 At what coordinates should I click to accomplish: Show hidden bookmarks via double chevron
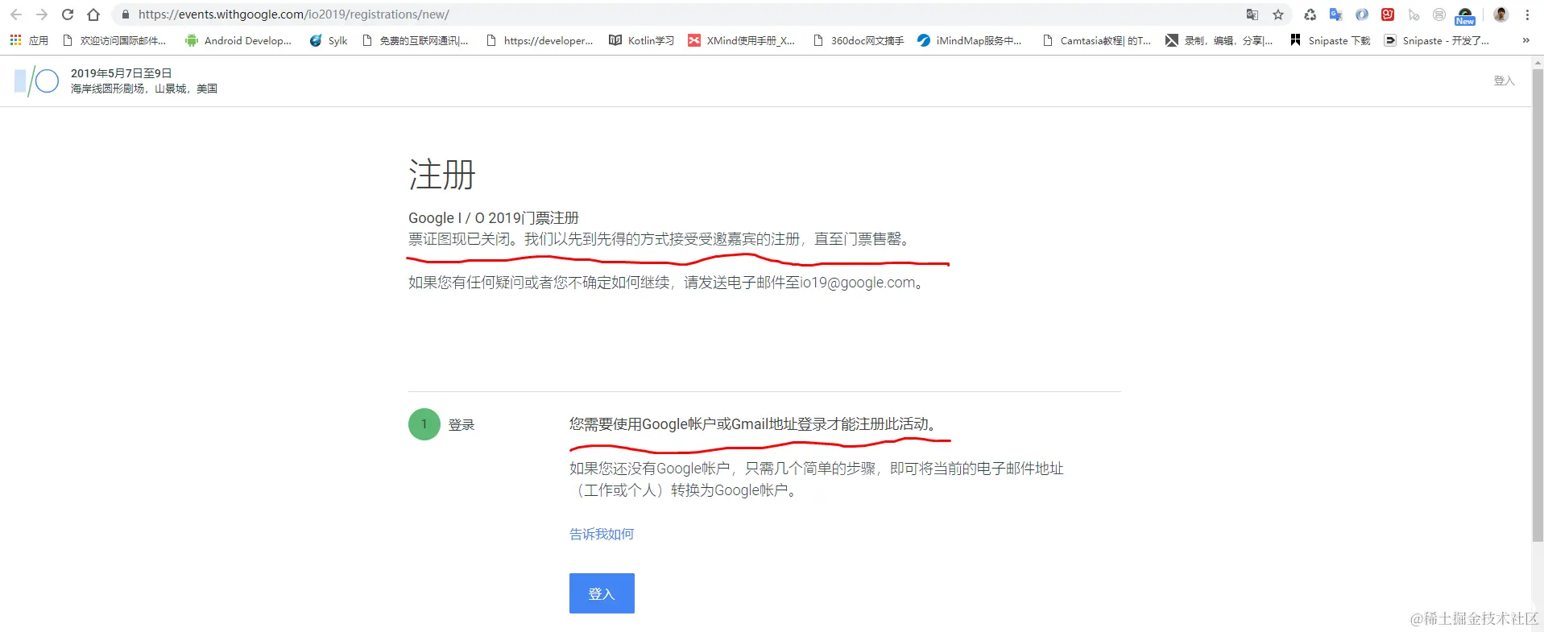pos(1525,40)
